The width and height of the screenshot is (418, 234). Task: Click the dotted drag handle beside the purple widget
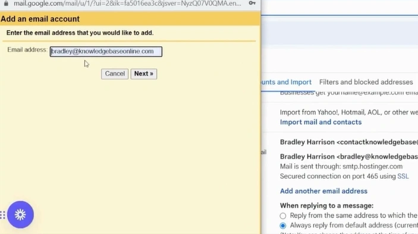(2, 215)
